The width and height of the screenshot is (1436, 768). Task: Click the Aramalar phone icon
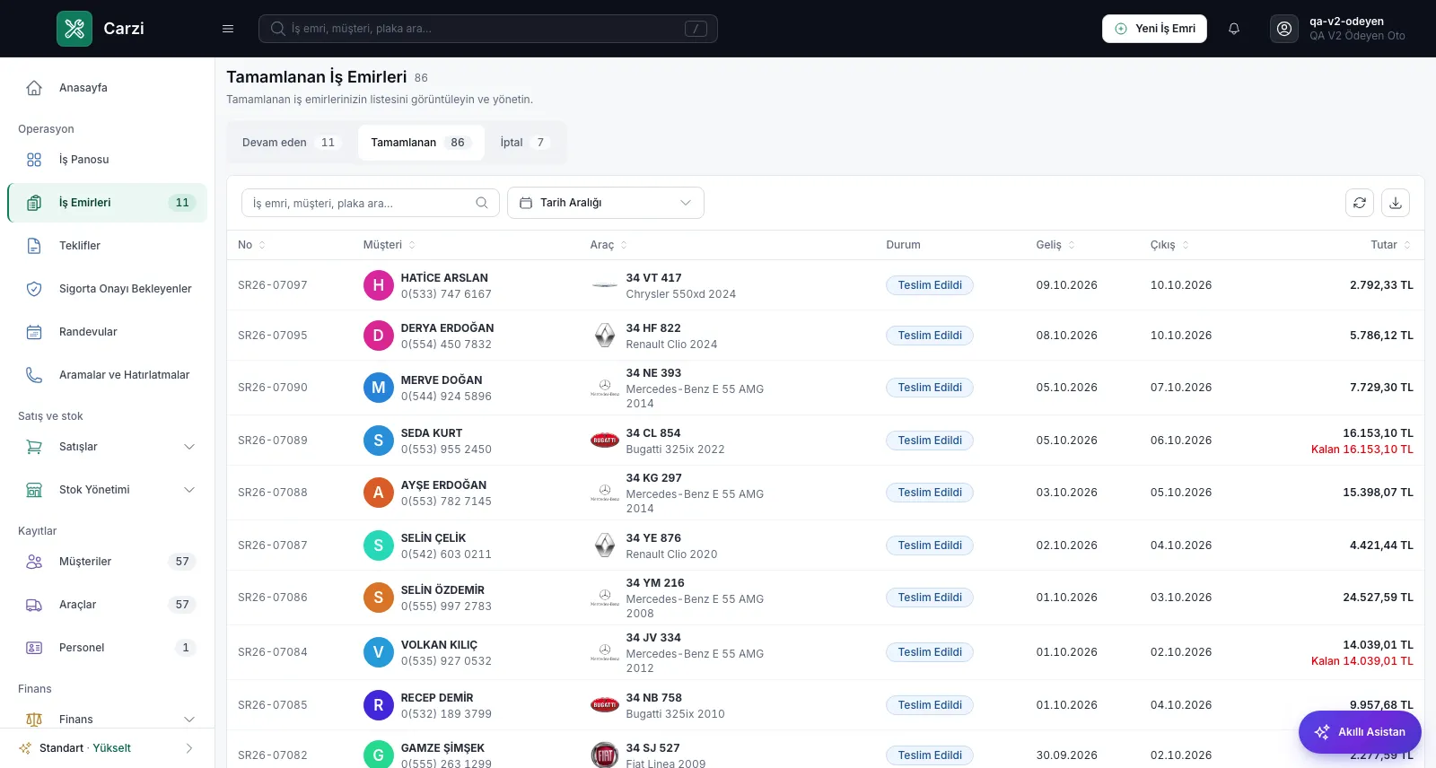coord(34,375)
